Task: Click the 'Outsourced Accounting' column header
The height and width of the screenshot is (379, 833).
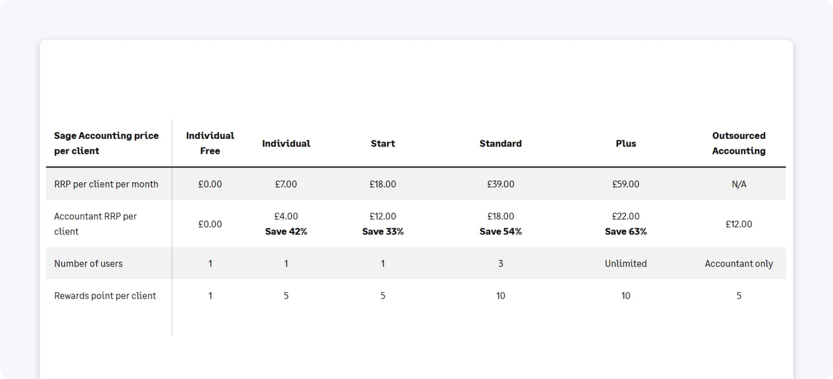Action: (739, 143)
